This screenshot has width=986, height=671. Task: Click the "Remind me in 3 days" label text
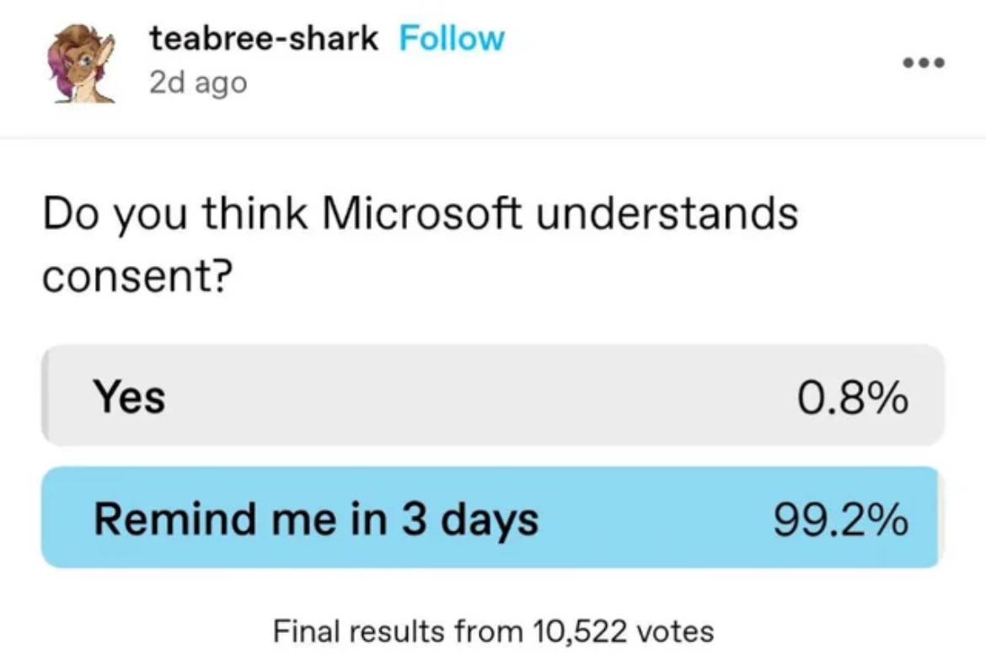pyautogui.click(x=315, y=519)
